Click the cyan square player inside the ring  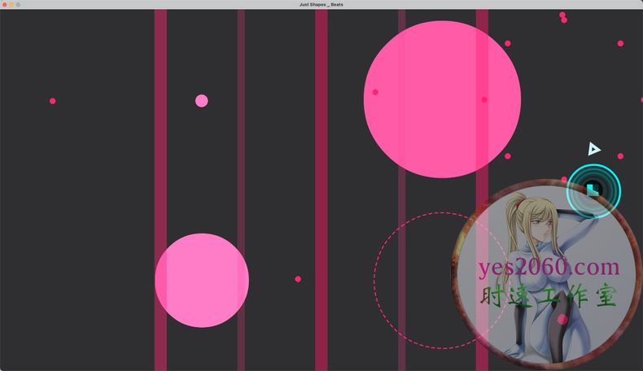coord(593,190)
